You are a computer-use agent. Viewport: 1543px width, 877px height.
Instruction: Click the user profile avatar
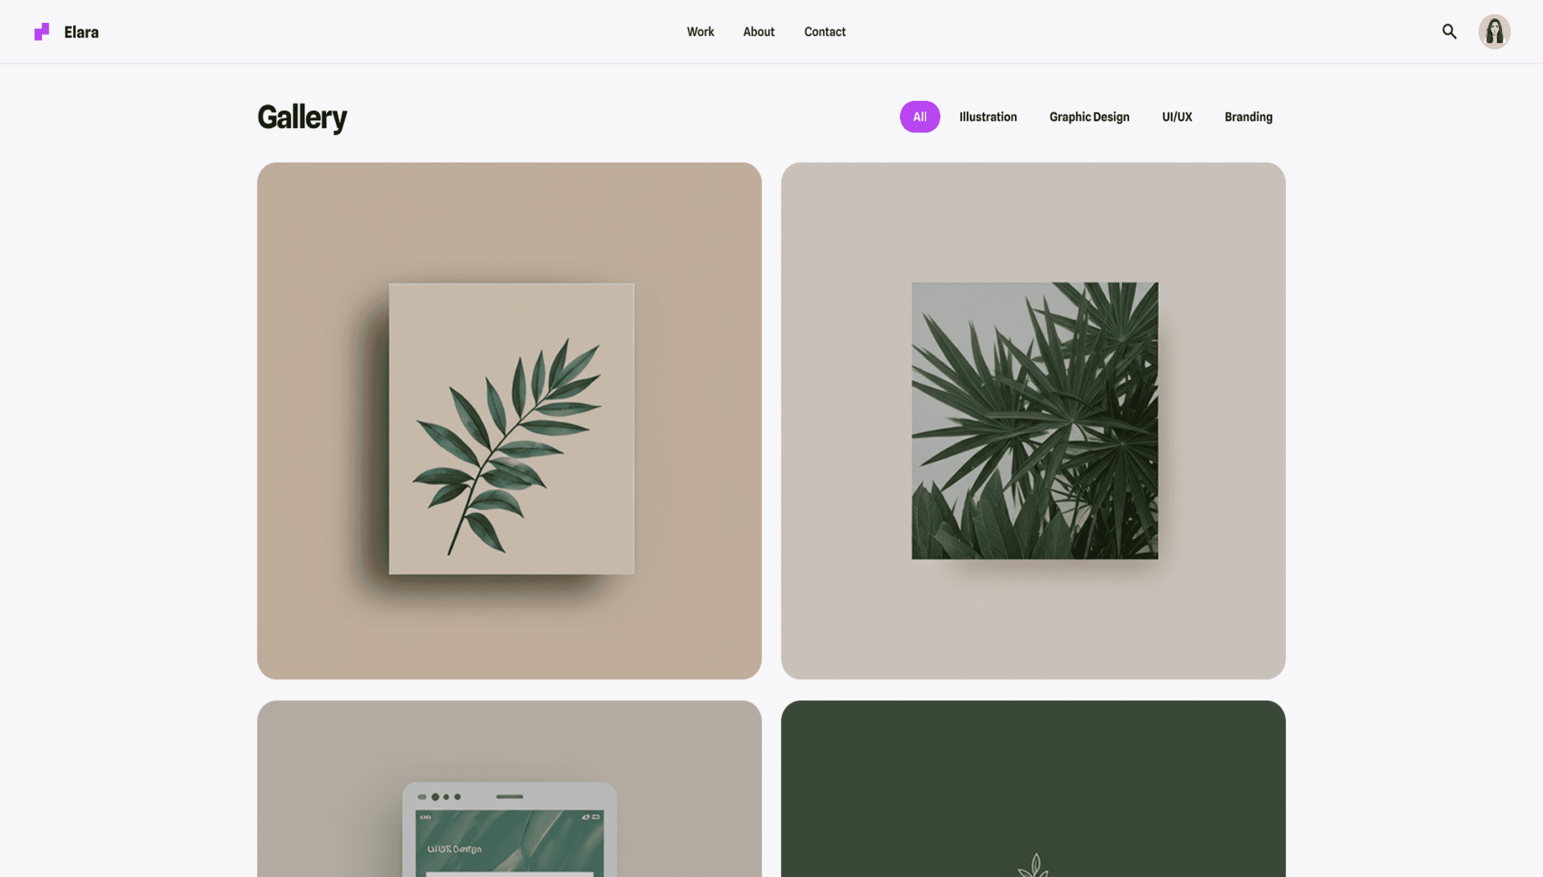click(1494, 31)
